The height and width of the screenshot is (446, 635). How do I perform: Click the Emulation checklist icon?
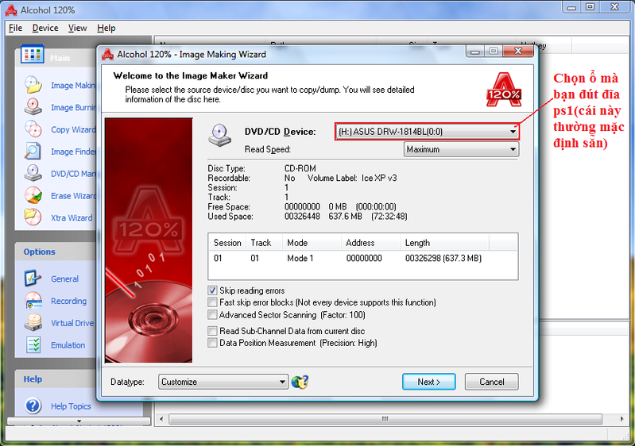coord(33,345)
